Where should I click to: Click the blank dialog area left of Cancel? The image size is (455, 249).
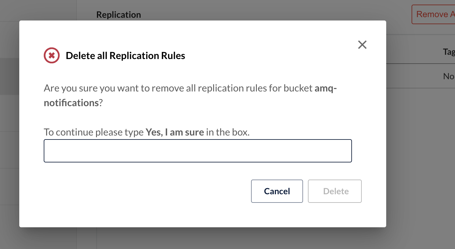tap(147, 191)
